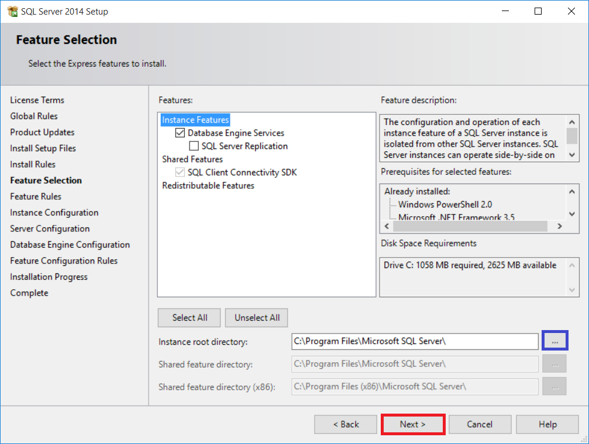Click the Select All button
Screen dimensions: 589x444
[x=190, y=318]
